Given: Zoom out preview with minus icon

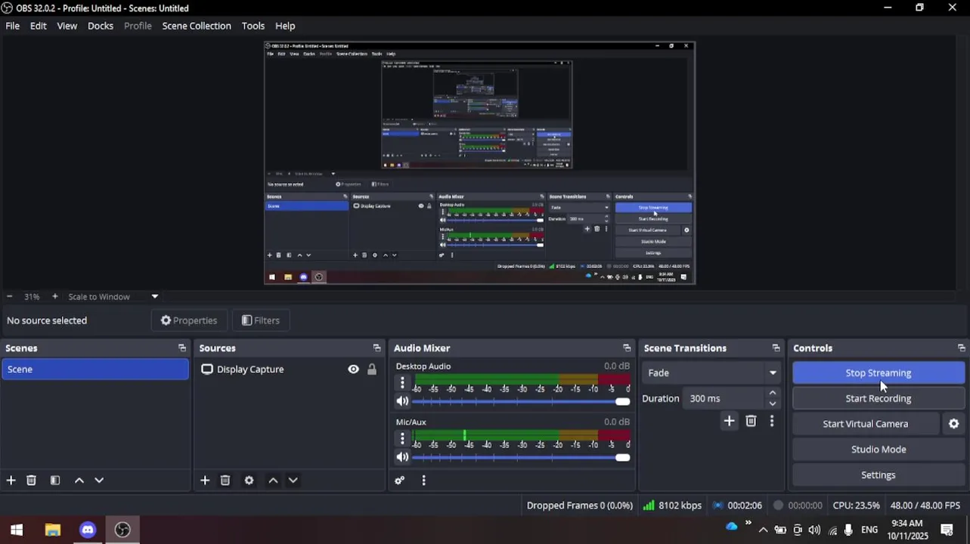Looking at the screenshot, I should tap(9, 297).
